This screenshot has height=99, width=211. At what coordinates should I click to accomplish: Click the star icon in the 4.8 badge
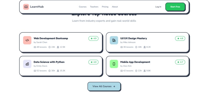coord(178,38)
